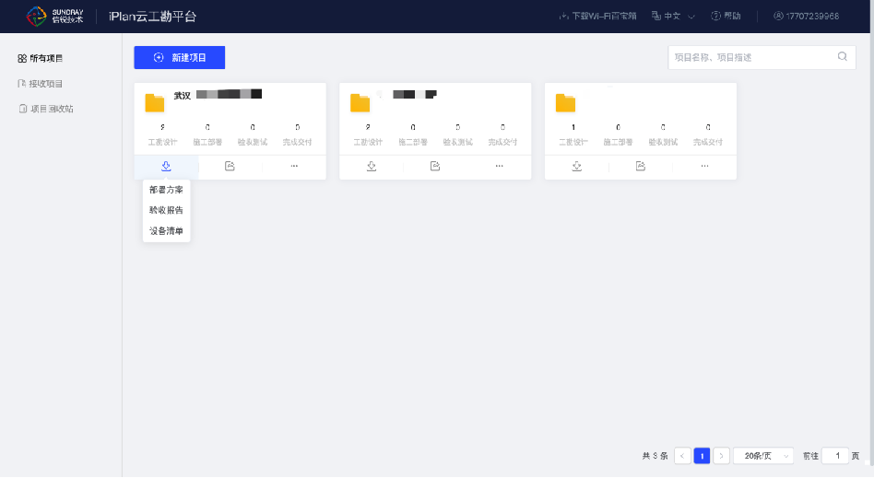Click download icon on middle project card

click(372, 167)
